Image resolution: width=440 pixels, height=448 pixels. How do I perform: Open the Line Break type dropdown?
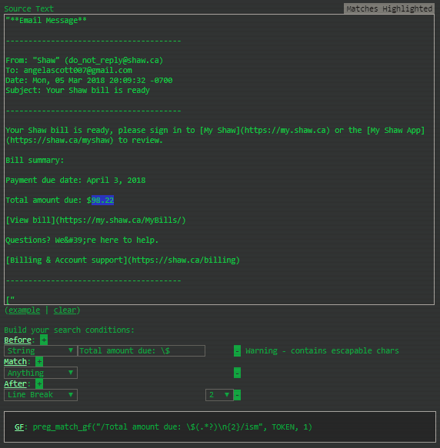click(41, 395)
